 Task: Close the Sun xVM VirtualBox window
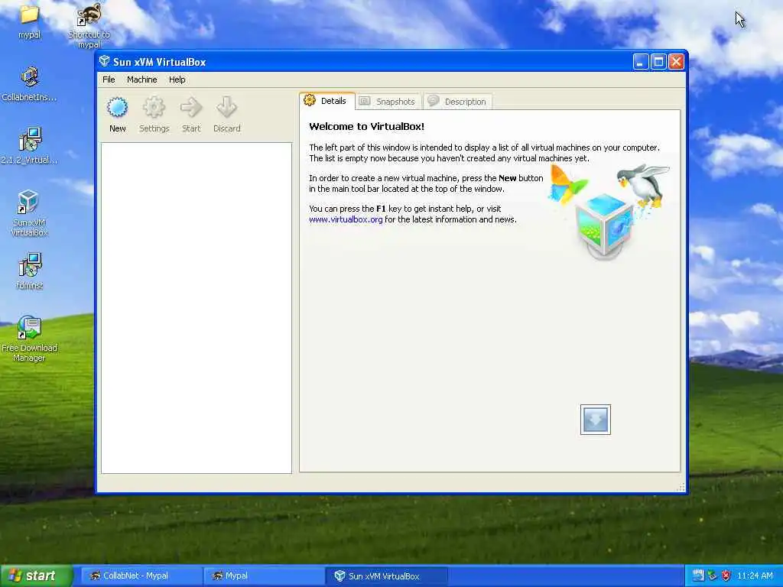coord(676,61)
